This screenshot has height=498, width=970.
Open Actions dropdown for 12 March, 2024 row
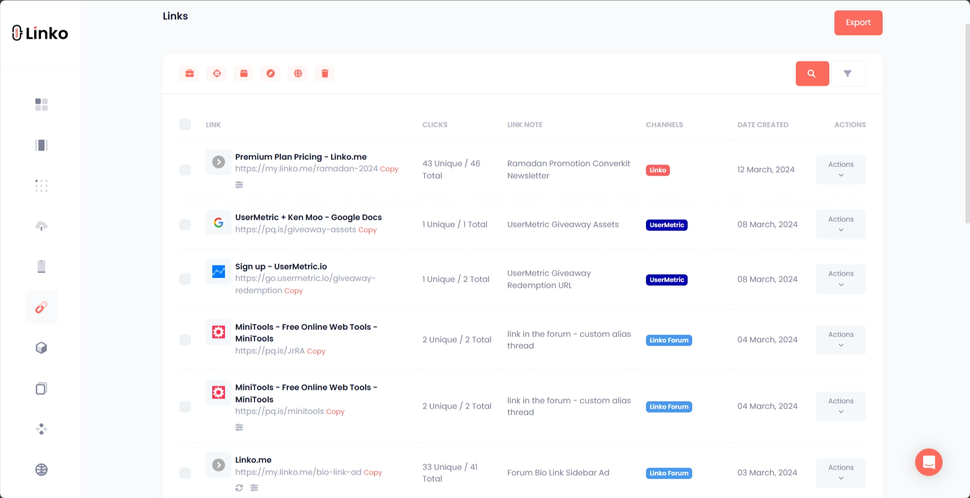tap(841, 170)
